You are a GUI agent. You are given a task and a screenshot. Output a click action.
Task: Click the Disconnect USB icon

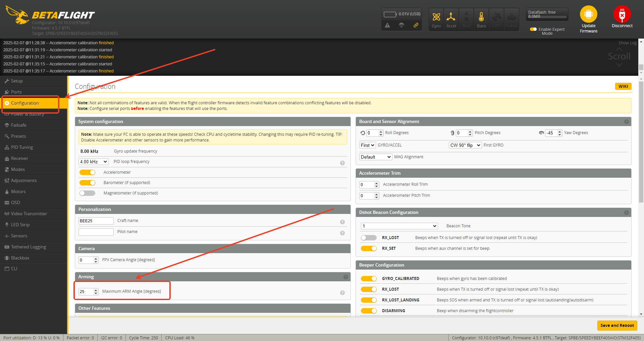coord(622,14)
